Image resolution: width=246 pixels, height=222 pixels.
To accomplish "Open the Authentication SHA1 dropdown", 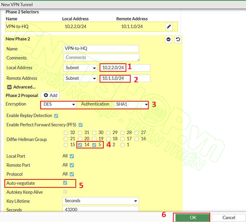I will [x=131, y=105].
